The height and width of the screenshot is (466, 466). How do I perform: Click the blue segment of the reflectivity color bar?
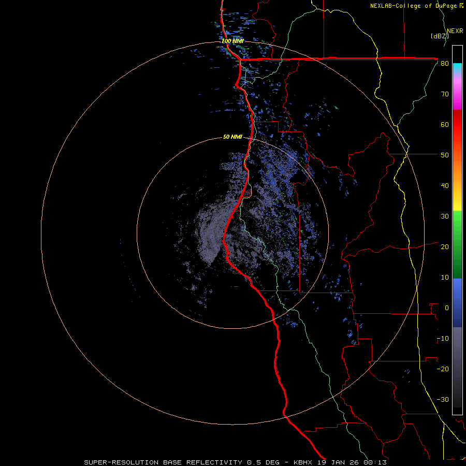point(457,303)
